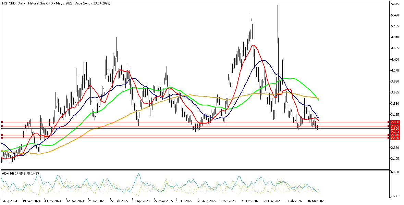Viewport: 404px width, 205px height.
Task: Select the 2.586 line's left handle
Action: coord(2,138)
